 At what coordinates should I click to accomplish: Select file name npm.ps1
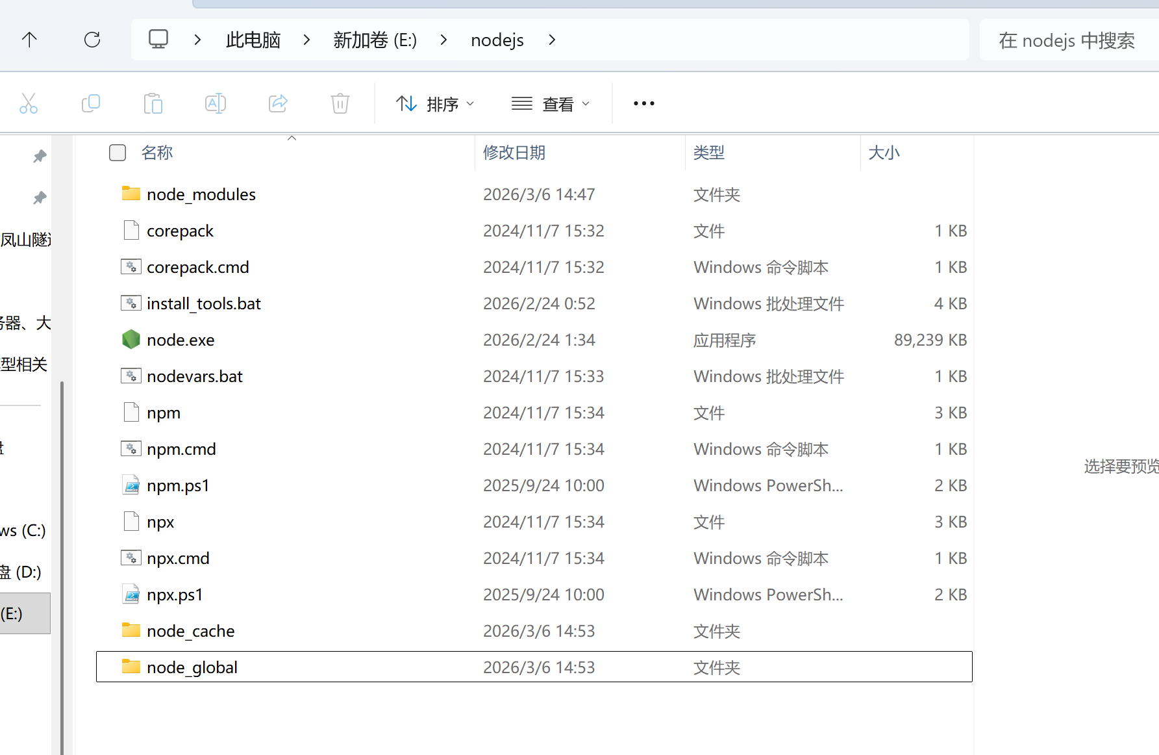coord(178,485)
